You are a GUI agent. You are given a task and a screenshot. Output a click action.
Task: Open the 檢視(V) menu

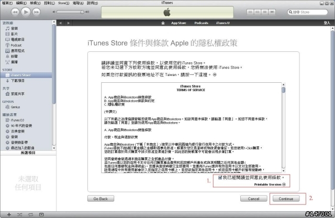pos(35,3)
